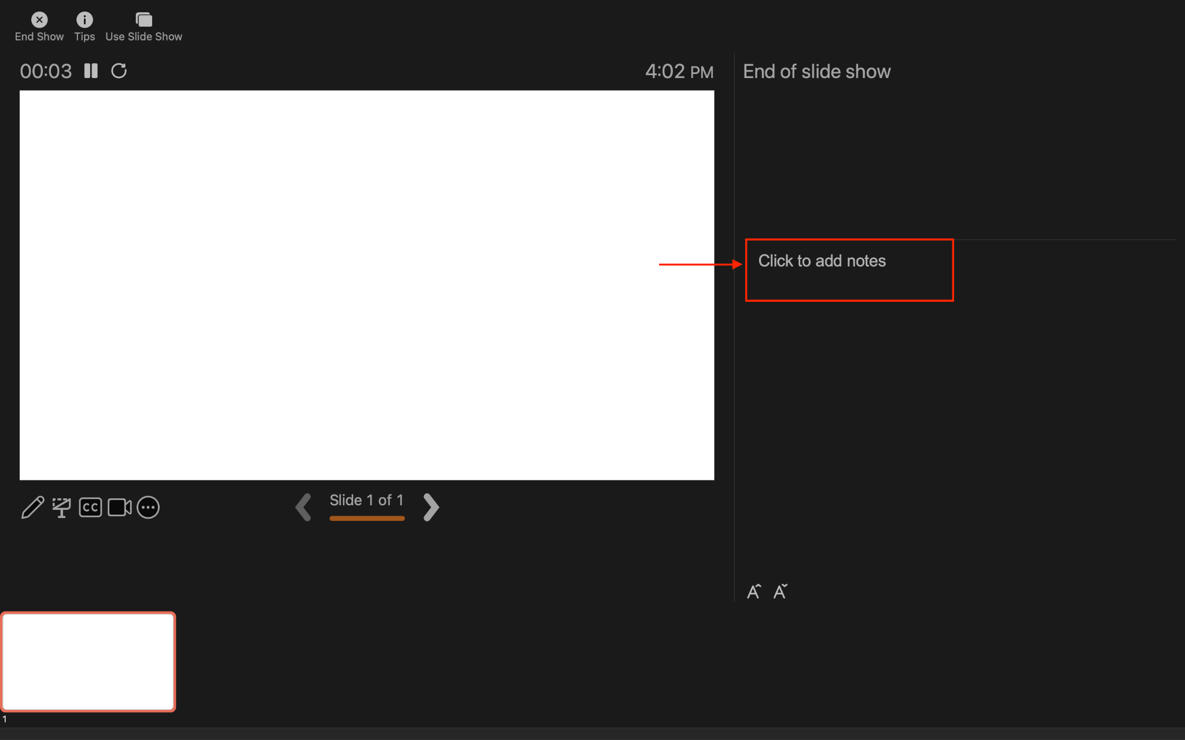The height and width of the screenshot is (740, 1185).
Task: Decrease font size with smaller A button
Action: pyautogui.click(x=781, y=590)
